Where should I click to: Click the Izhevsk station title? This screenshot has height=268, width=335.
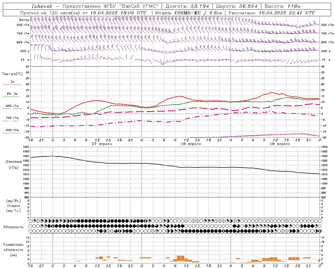[x=42, y=6]
